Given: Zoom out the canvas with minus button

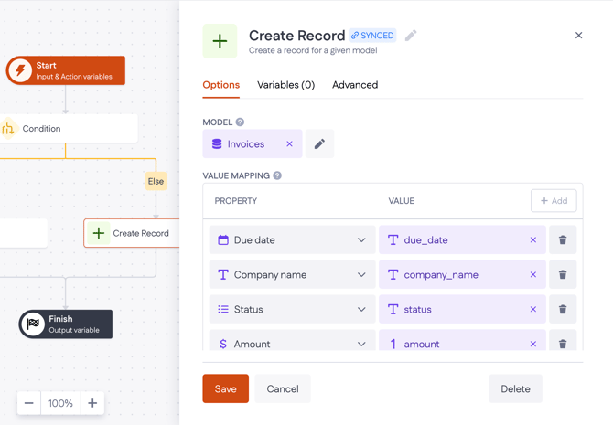Looking at the screenshot, I should click(29, 403).
